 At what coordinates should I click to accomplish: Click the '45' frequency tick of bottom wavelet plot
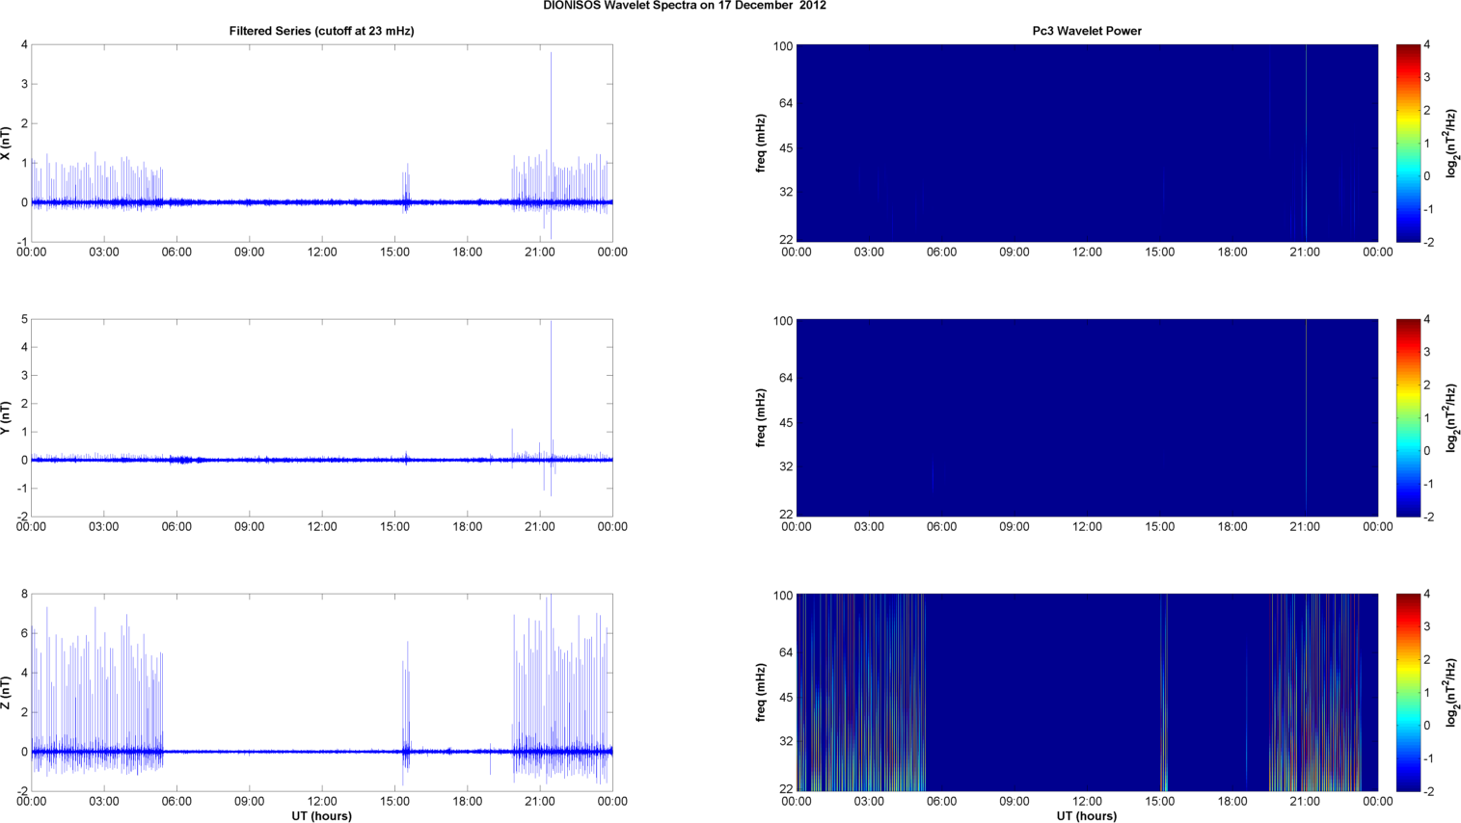[786, 698]
